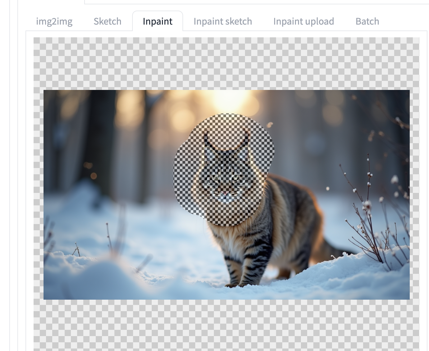Switch to the img2img tab
This screenshot has width=429, height=351.
point(54,21)
